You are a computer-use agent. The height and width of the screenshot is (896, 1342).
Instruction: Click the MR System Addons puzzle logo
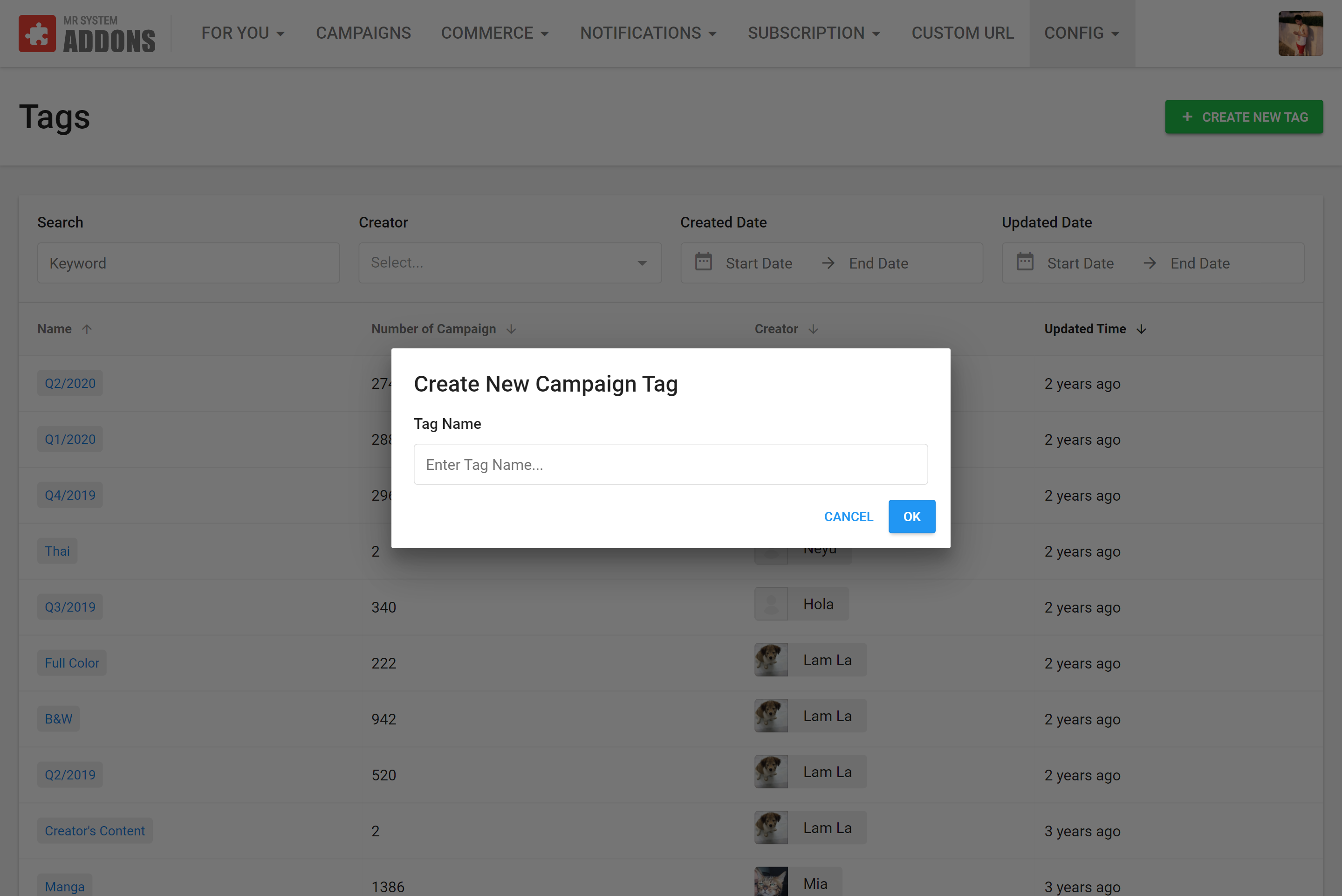point(37,34)
